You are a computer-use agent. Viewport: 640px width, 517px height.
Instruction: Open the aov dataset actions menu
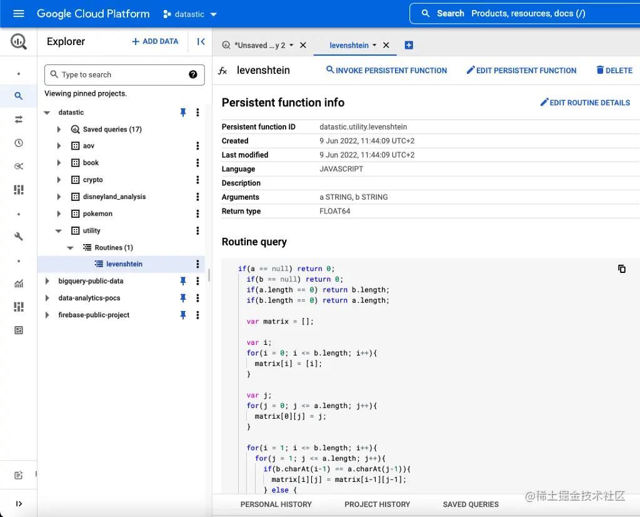(197, 146)
